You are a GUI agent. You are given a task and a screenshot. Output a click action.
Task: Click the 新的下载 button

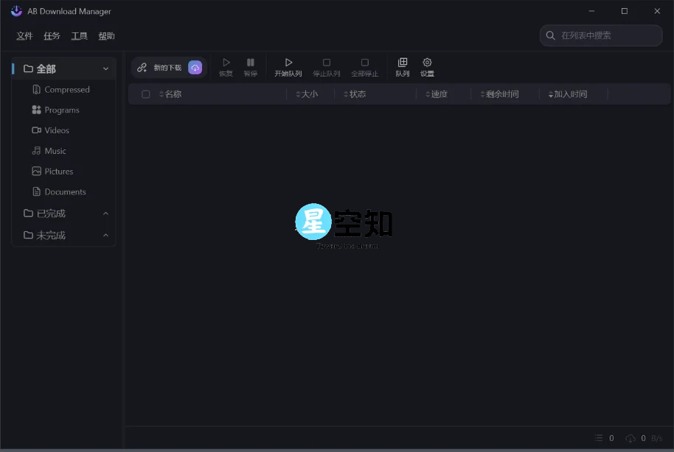168,67
